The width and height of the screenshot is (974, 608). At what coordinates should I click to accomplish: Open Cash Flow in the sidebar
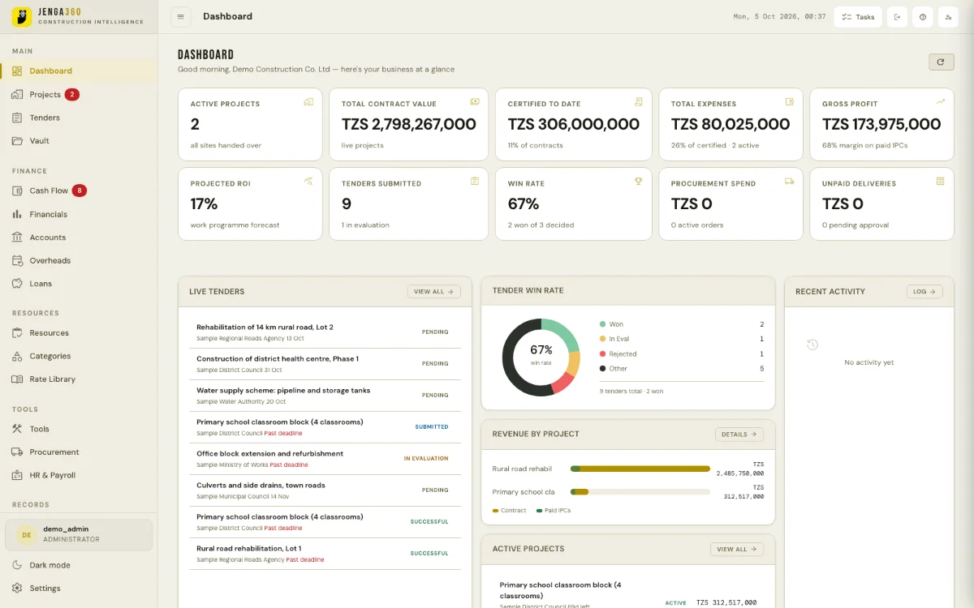point(79,191)
